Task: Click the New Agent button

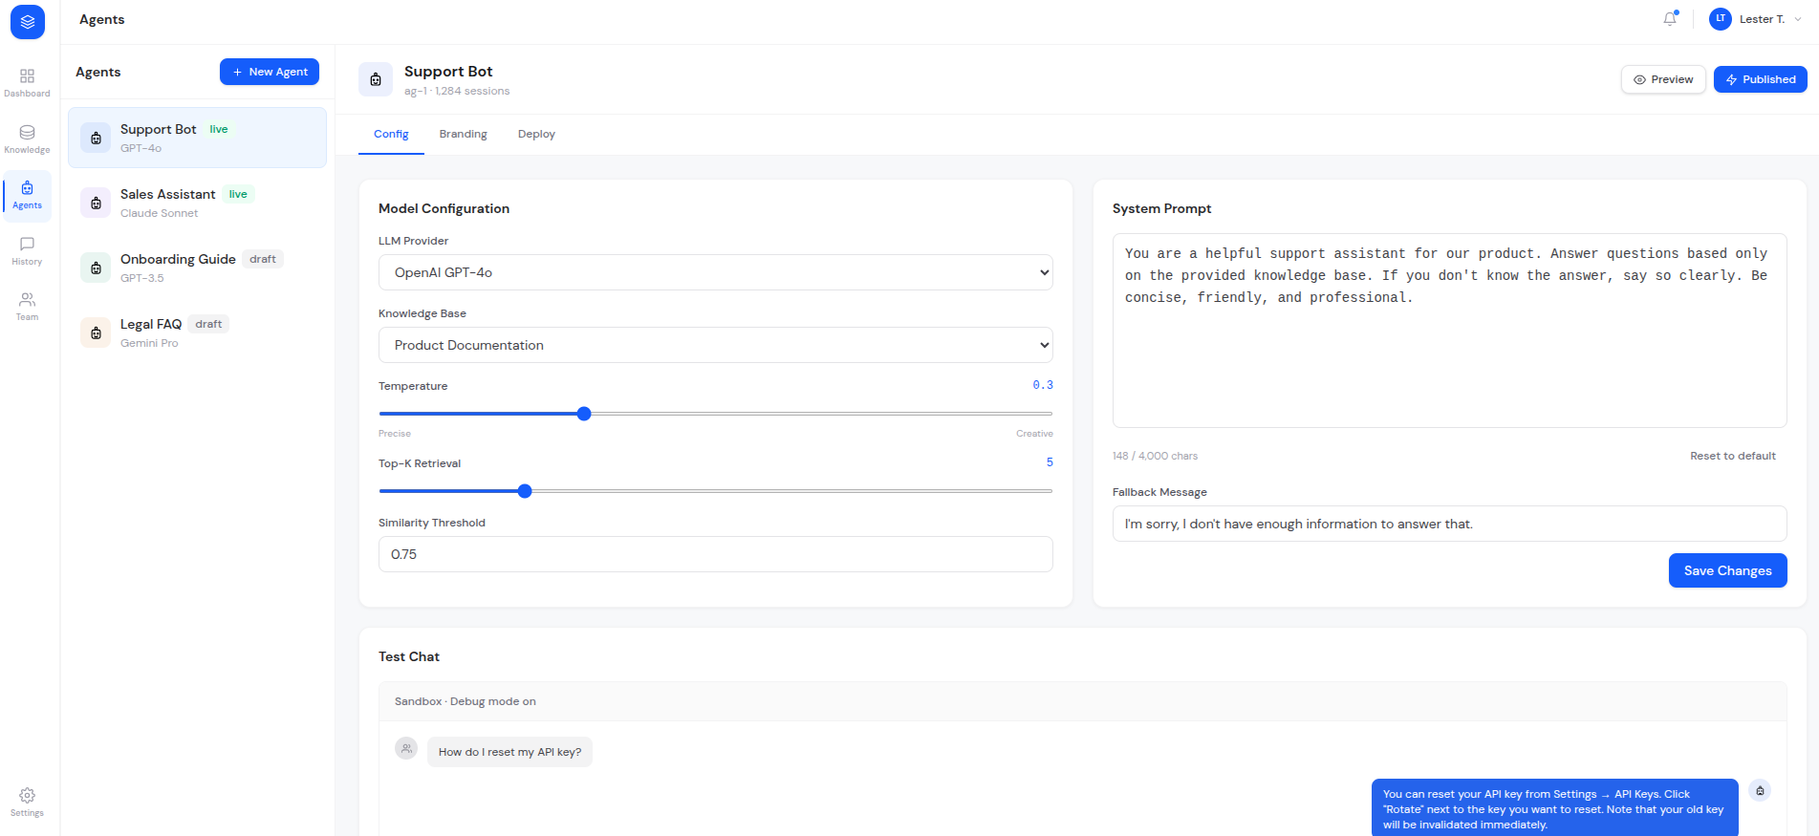Action: (x=270, y=72)
